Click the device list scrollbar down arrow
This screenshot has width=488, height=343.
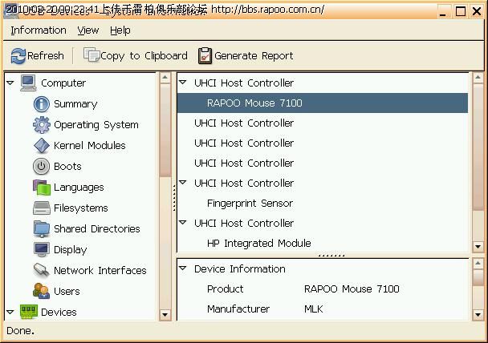click(478, 247)
